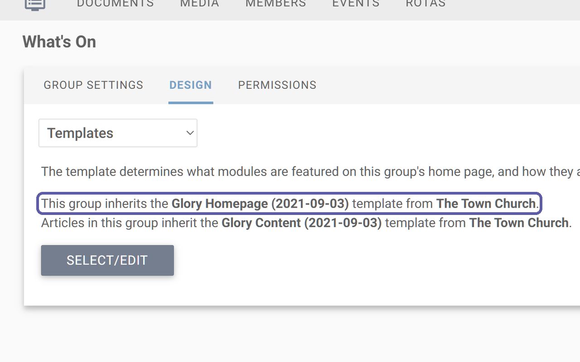Click the What's On page heading
Image resolution: width=580 pixels, height=362 pixels.
pyautogui.click(x=59, y=42)
